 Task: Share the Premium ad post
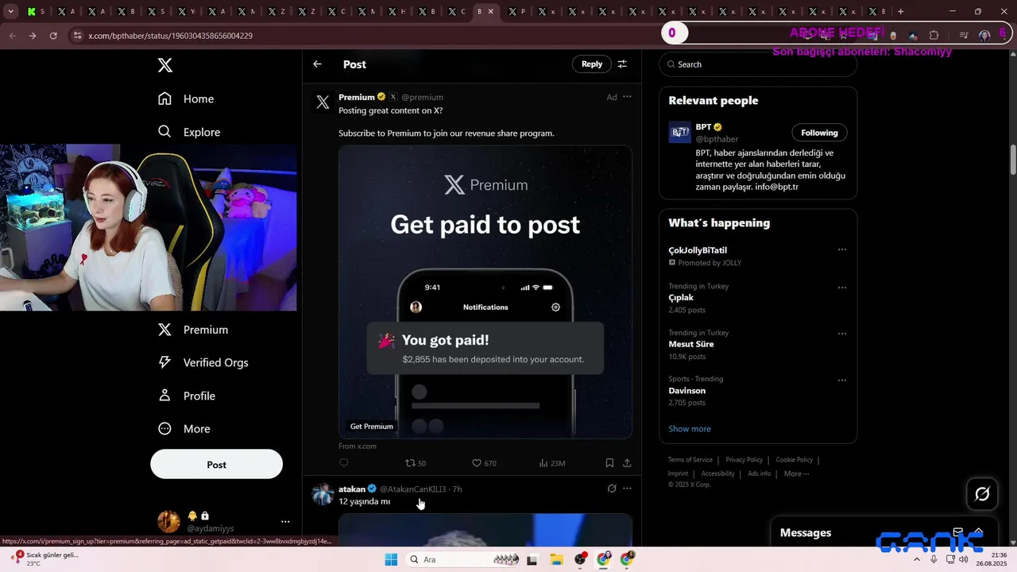click(x=627, y=462)
